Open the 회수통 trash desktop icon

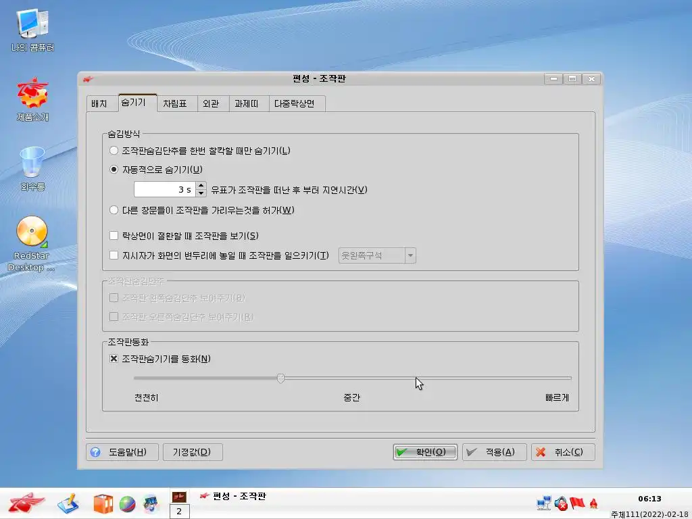(x=32, y=168)
